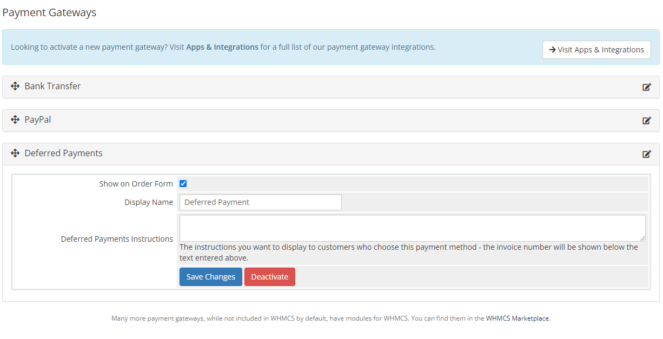This screenshot has height=339, width=663.
Task: Click the move handle icon for PayPal
Action: click(x=15, y=120)
